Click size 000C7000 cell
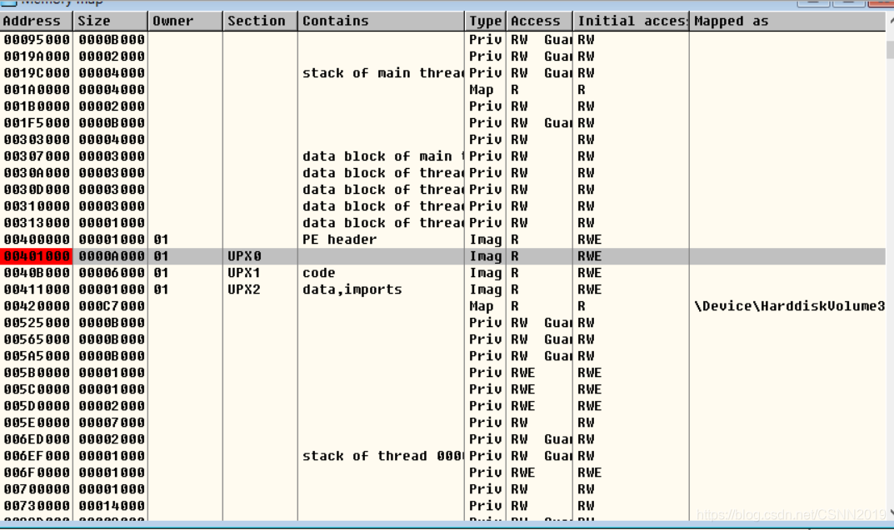The width and height of the screenshot is (894, 530). (111, 306)
